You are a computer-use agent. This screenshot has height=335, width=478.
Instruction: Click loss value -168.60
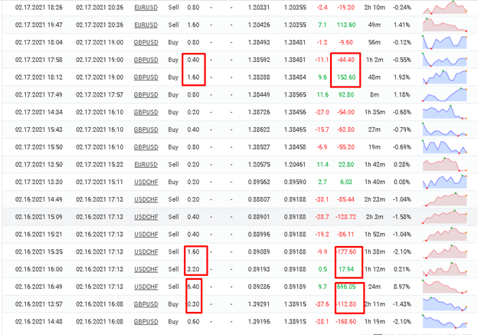[346, 321]
